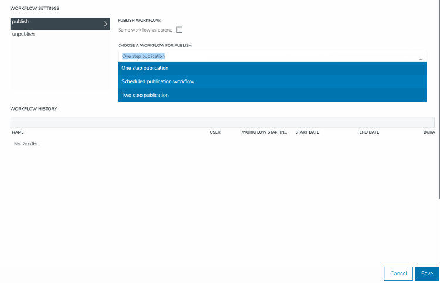The height and width of the screenshot is (283, 440).
Task: Sort history by the USER column
Action: pyautogui.click(x=215, y=132)
